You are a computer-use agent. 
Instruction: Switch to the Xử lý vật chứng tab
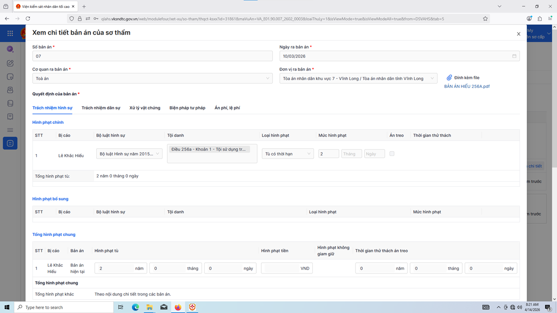pyautogui.click(x=144, y=108)
